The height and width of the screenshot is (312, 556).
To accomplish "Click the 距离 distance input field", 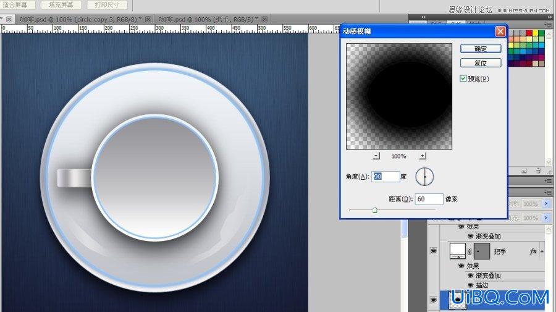I will (429, 199).
